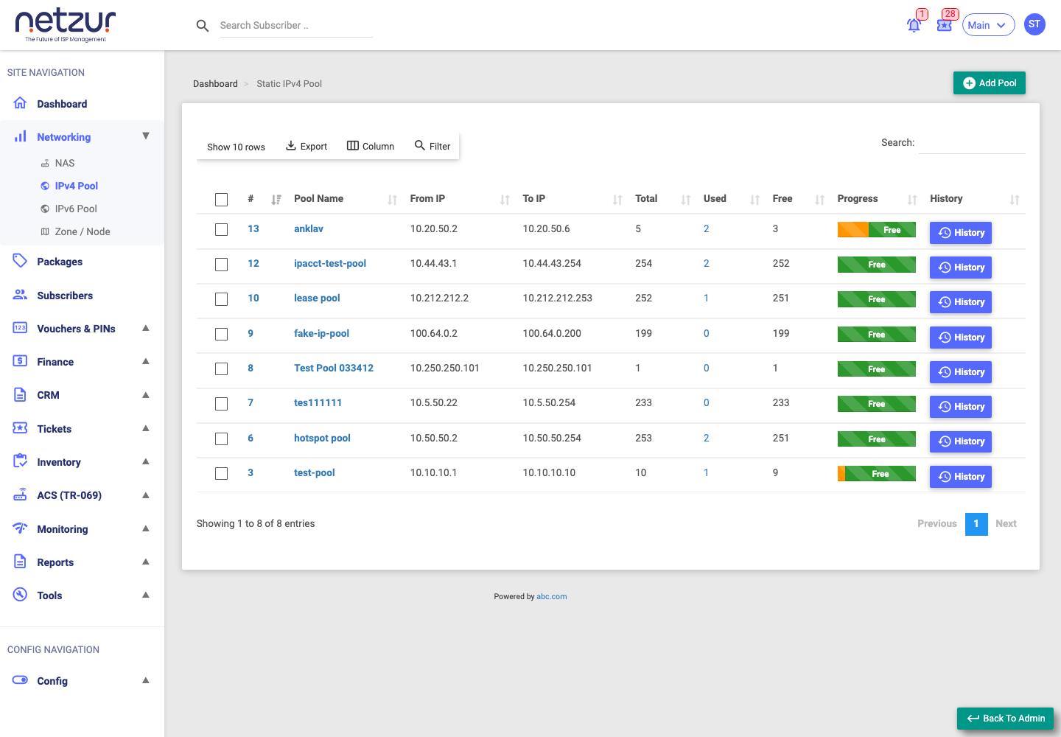This screenshot has height=737, width=1061.
Task: Click the Export toolbar button
Action: tap(307, 146)
